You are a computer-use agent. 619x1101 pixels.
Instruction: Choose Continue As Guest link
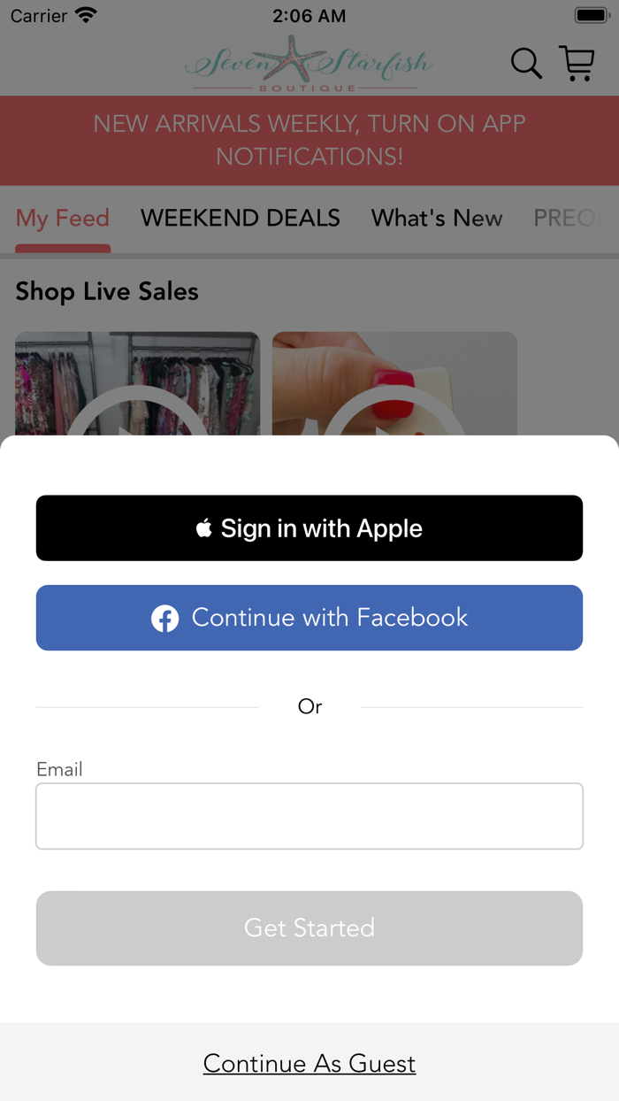309,1063
